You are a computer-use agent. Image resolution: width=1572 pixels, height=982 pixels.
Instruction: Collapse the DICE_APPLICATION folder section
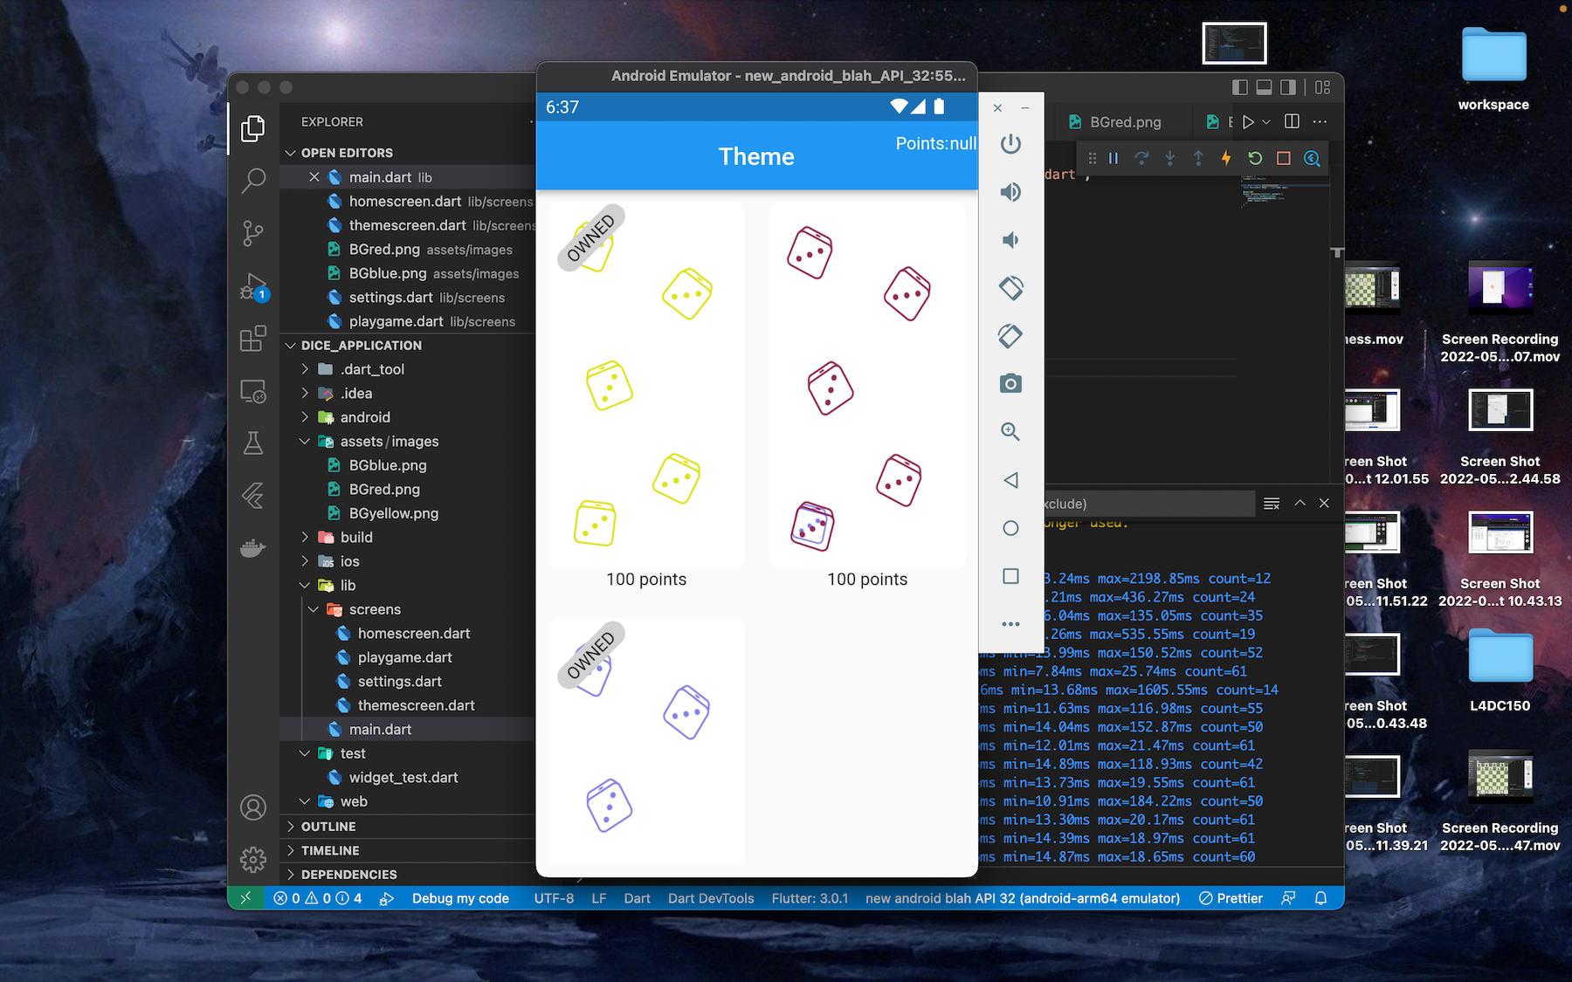[x=407, y=346]
